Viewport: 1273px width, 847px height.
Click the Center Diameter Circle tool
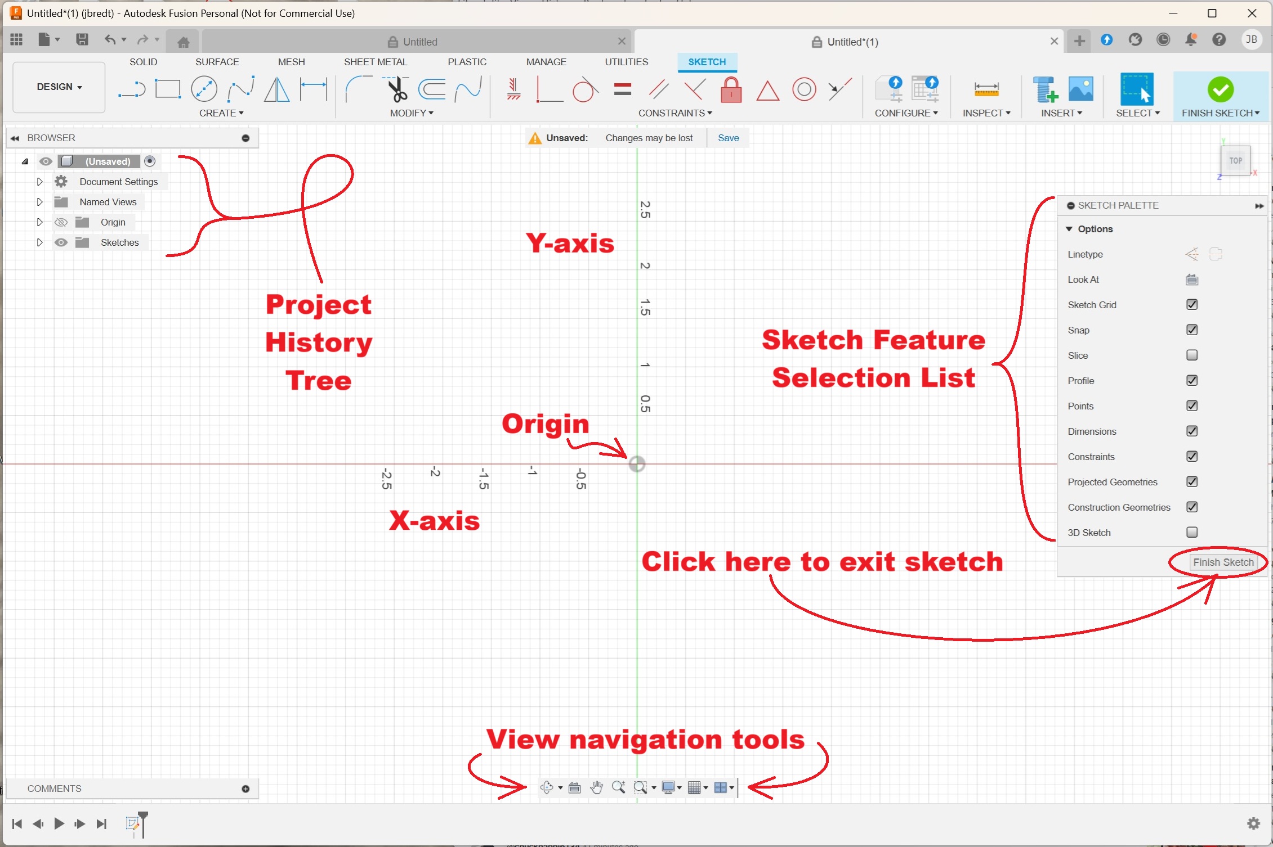(204, 89)
